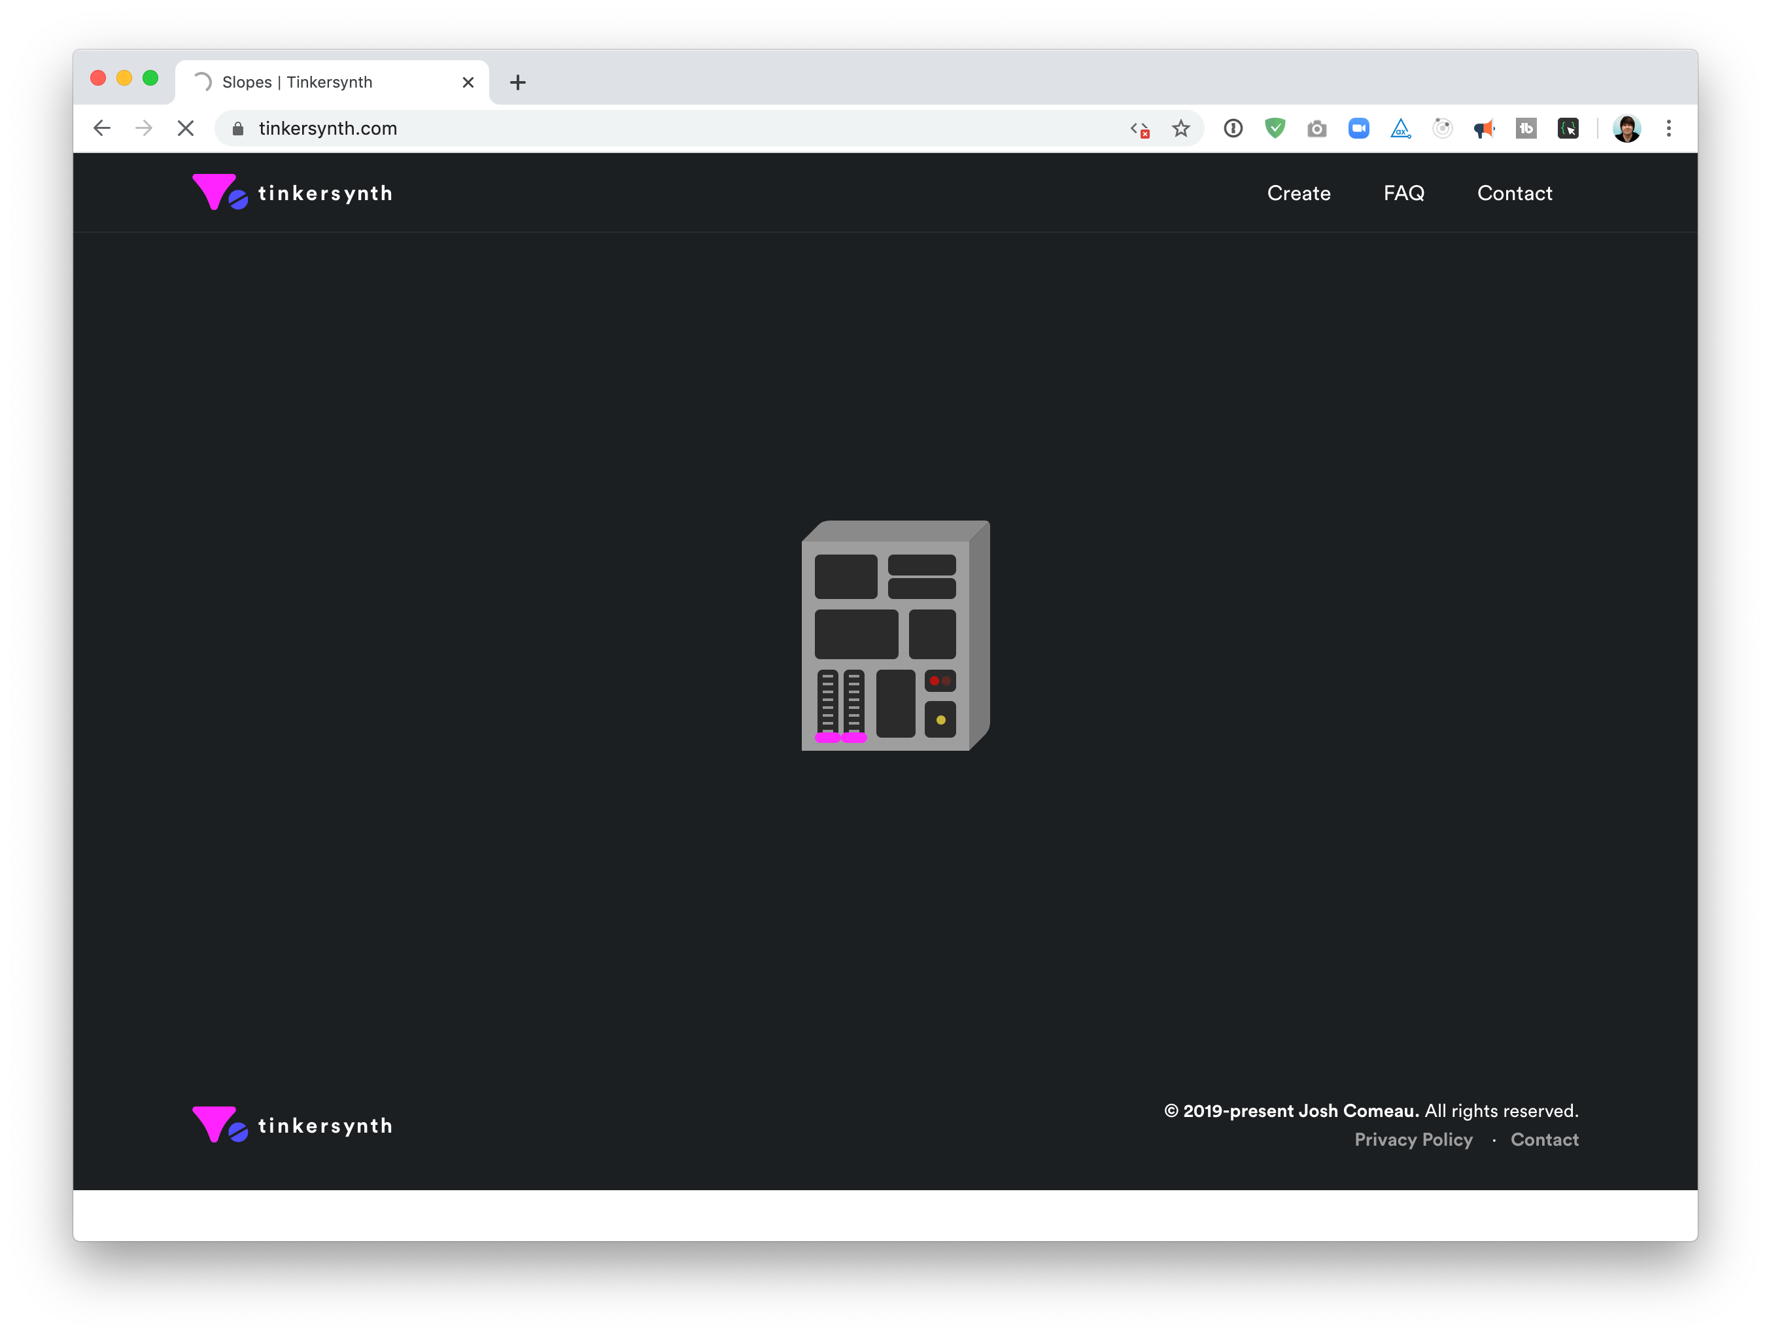Open the Zoom extension
Screen dimensions: 1771x1338
coord(1359,128)
